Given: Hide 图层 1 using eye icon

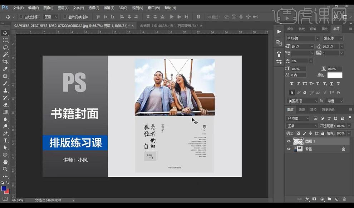Looking at the screenshot, I should (x=289, y=141).
